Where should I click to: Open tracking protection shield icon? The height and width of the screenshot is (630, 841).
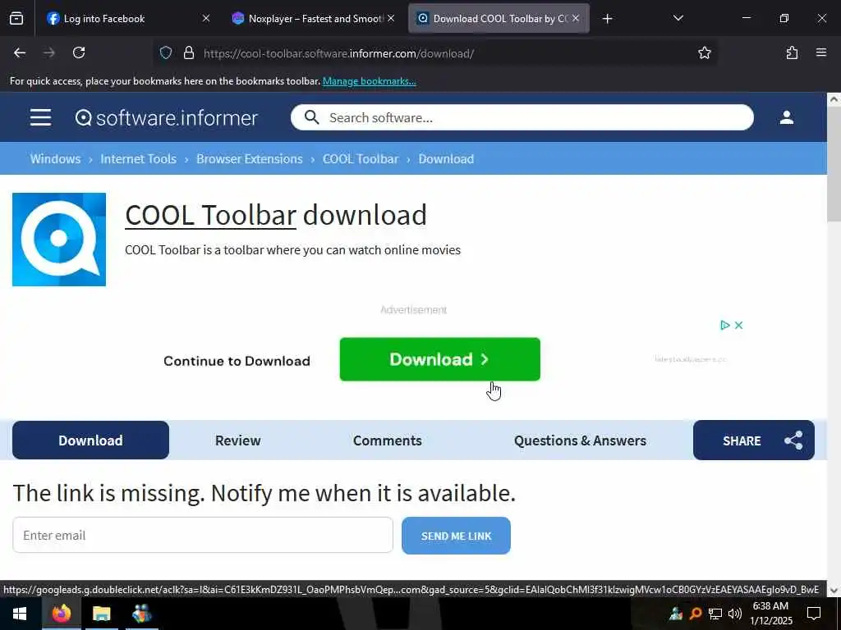pyautogui.click(x=166, y=53)
